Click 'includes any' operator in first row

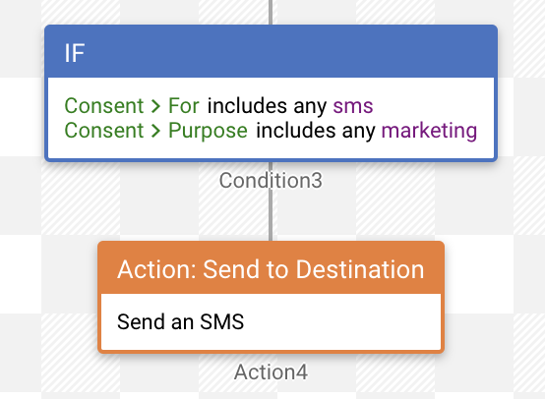(267, 106)
